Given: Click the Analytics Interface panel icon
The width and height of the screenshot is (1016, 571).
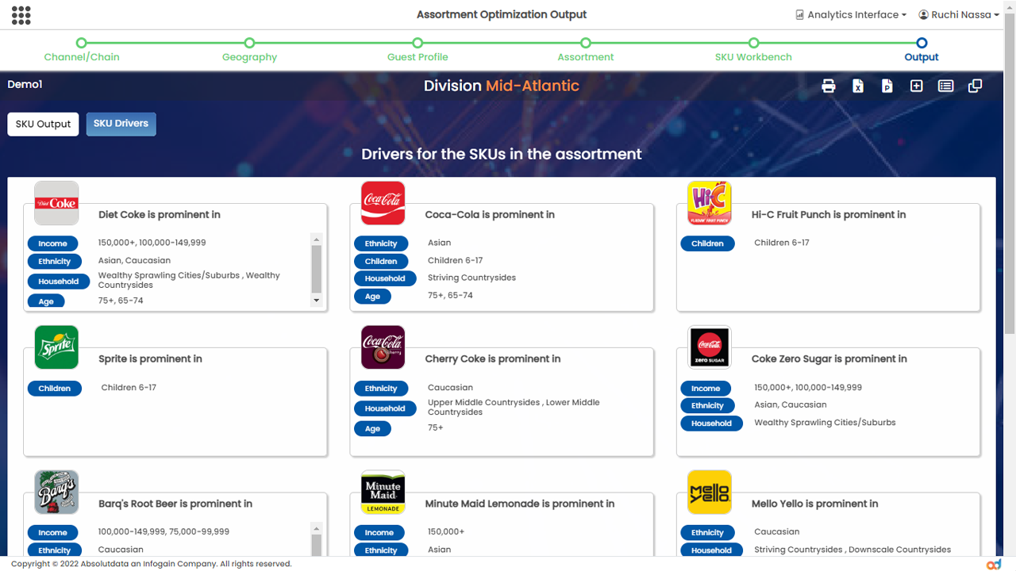Looking at the screenshot, I should 800,14.
